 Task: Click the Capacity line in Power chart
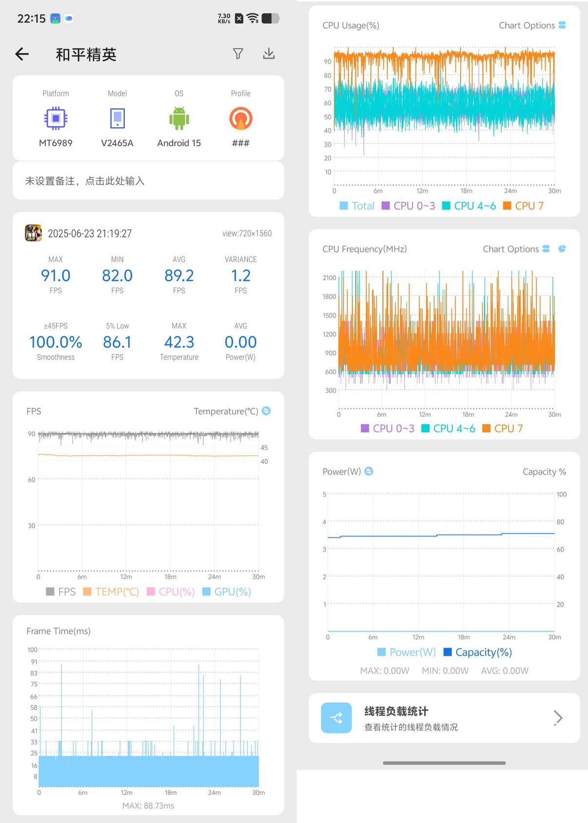click(441, 536)
